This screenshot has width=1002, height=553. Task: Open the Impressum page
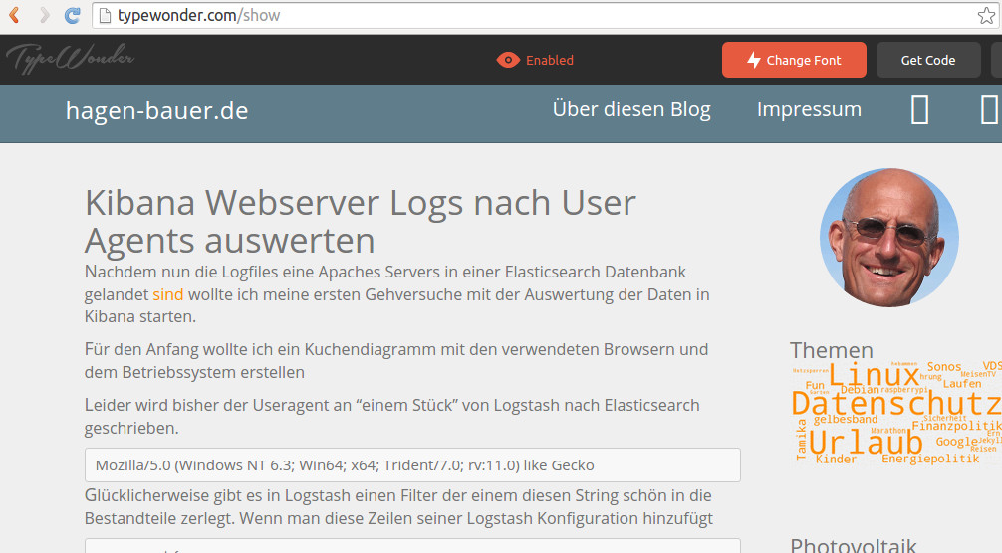[809, 110]
